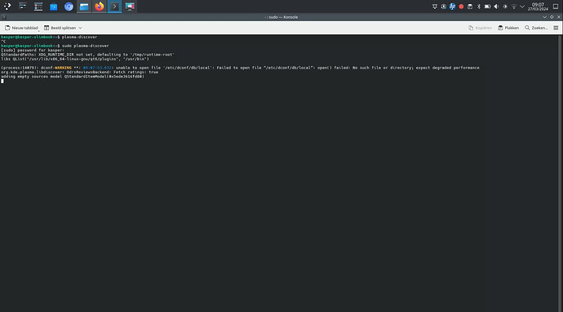Open the blue circular browser icon in panel
This screenshot has width=563, height=312.
[69, 7]
